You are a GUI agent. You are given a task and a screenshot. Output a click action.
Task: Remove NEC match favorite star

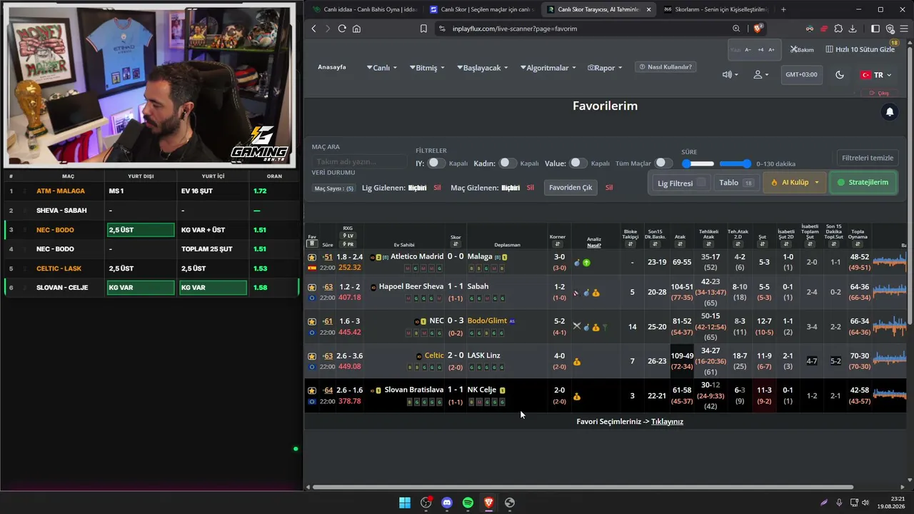pyautogui.click(x=312, y=321)
